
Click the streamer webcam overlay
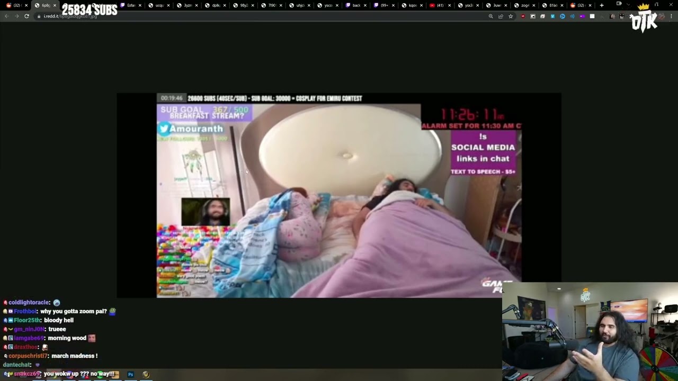click(x=590, y=332)
